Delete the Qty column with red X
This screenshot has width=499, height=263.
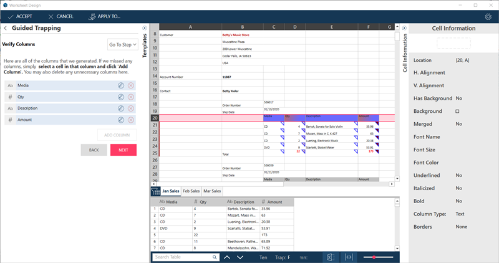click(130, 97)
